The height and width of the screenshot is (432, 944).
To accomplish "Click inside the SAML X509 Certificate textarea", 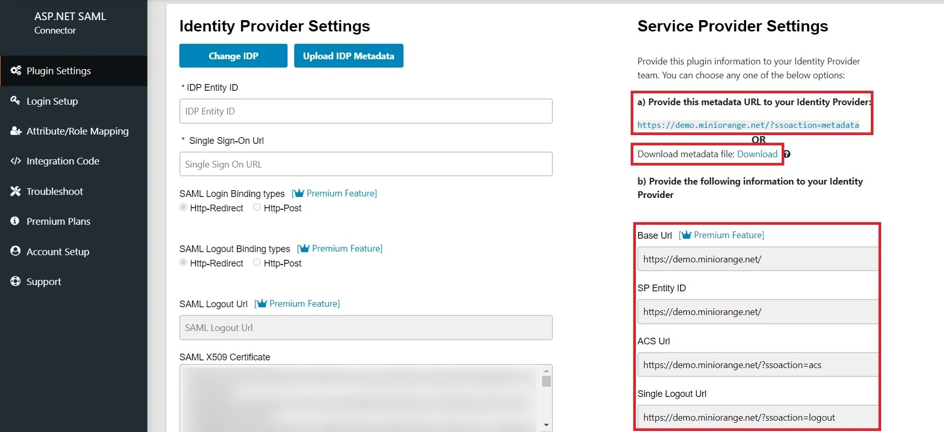I will click(x=360, y=398).
